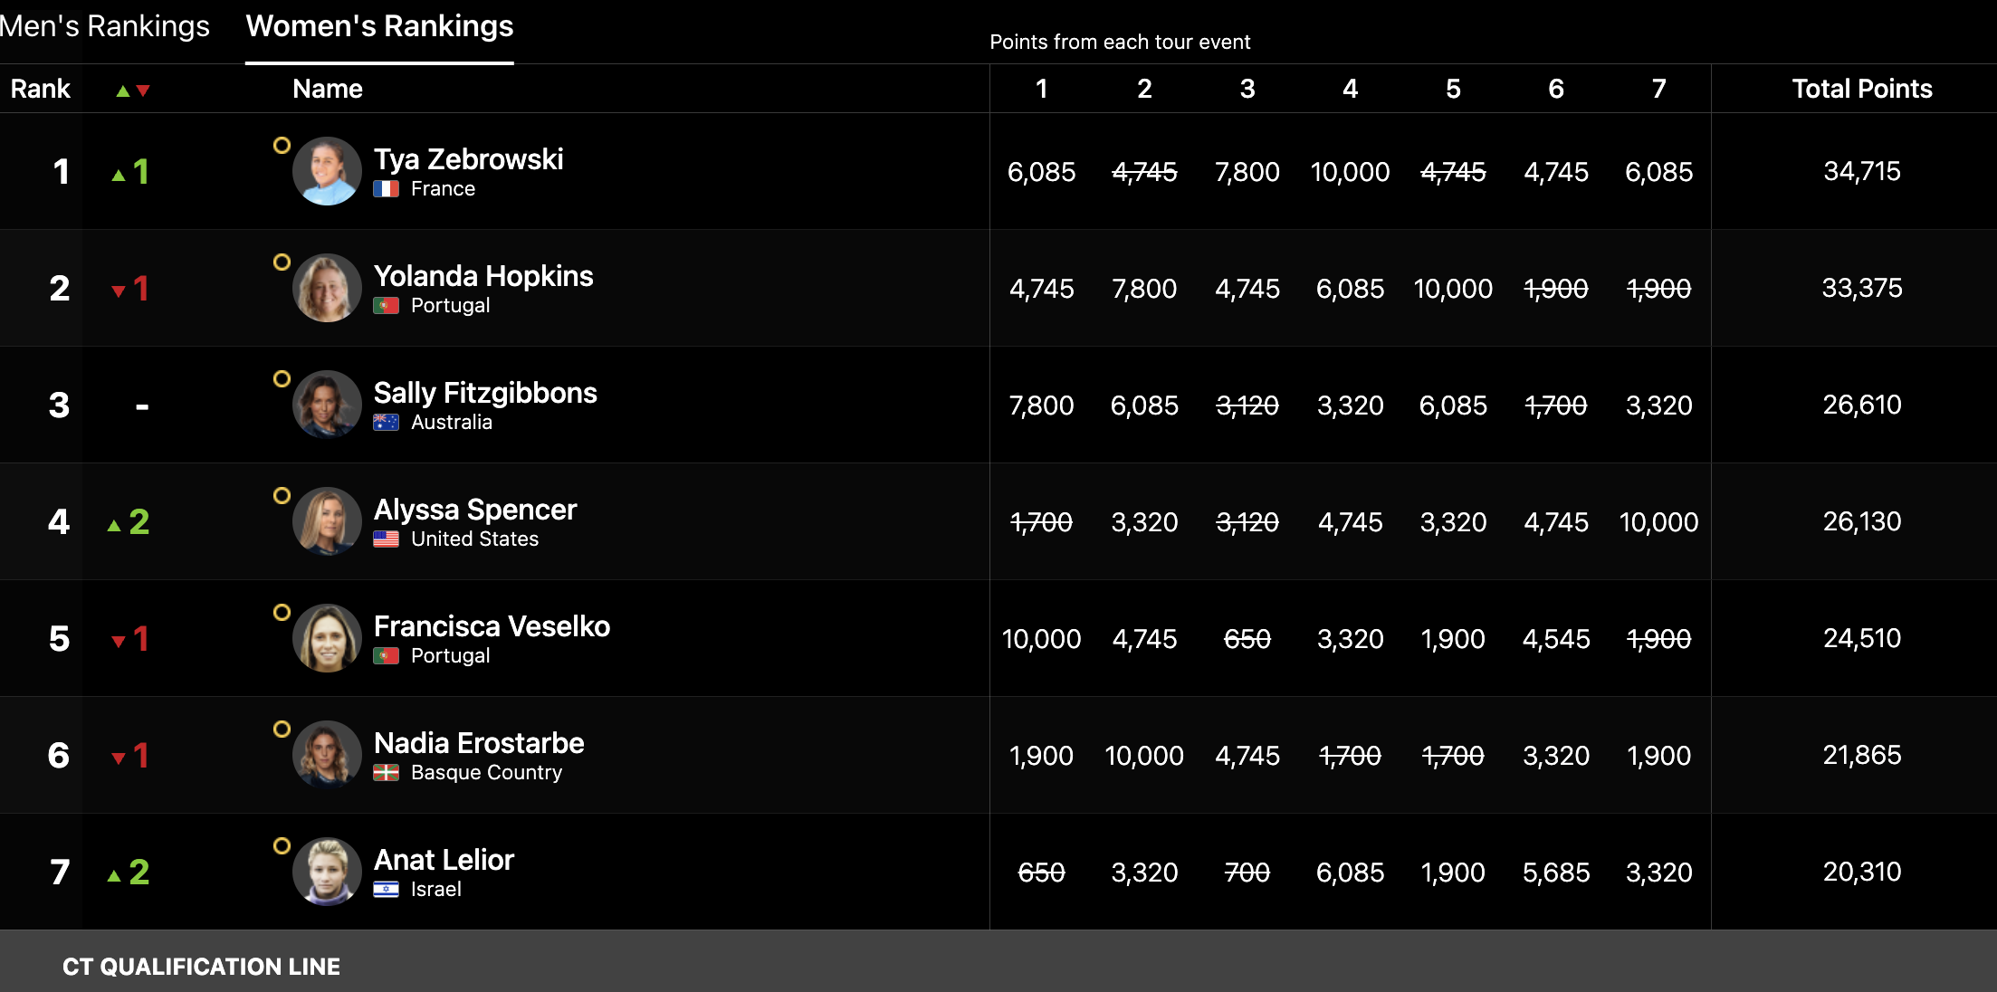Click the Rank column header
Viewport: 1997px width, 992px height.
coord(41,89)
